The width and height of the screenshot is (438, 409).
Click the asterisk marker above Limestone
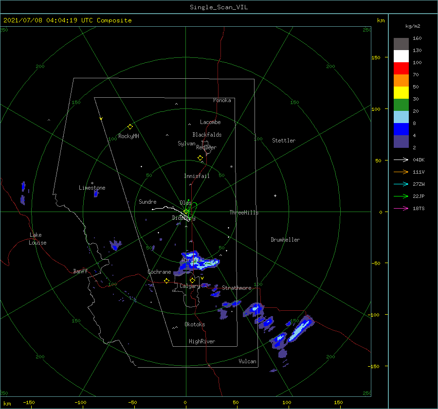[x=92, y=183]
